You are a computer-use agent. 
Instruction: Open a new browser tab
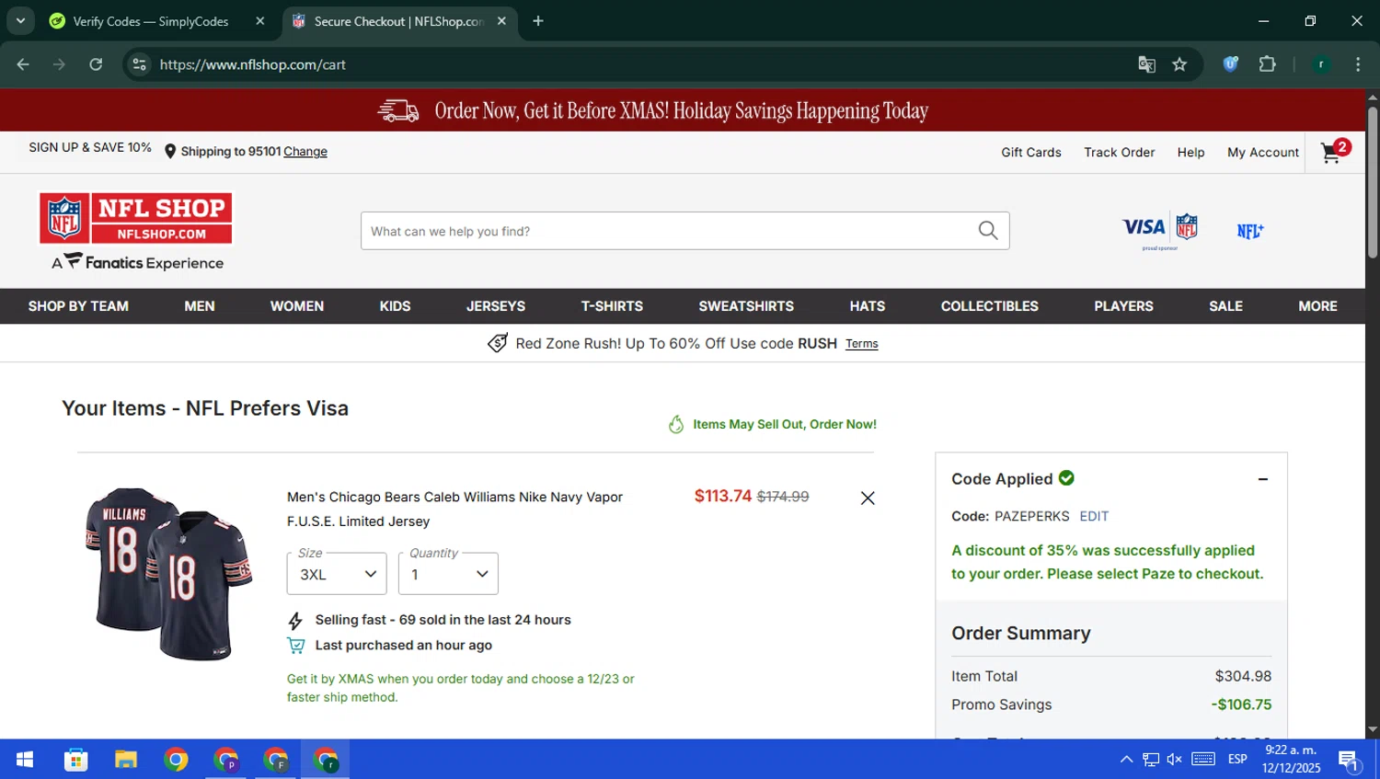click(x=538, y=21)
